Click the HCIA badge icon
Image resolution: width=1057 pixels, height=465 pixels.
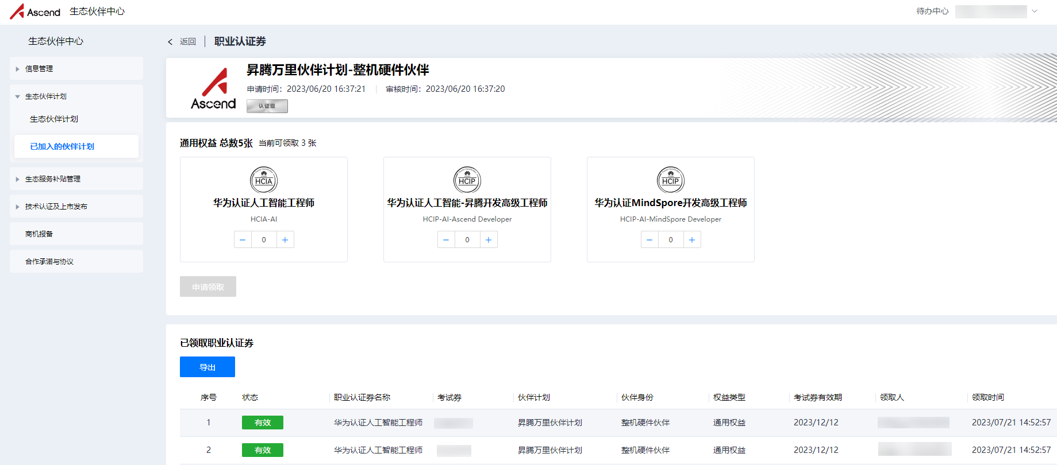point(264,180)
